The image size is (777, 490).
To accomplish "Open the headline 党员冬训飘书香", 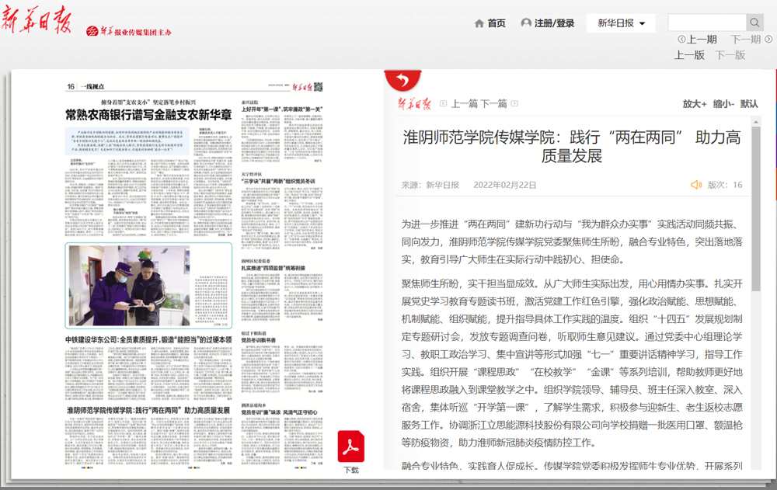I will pyautogui.click(x=258, y=340).
